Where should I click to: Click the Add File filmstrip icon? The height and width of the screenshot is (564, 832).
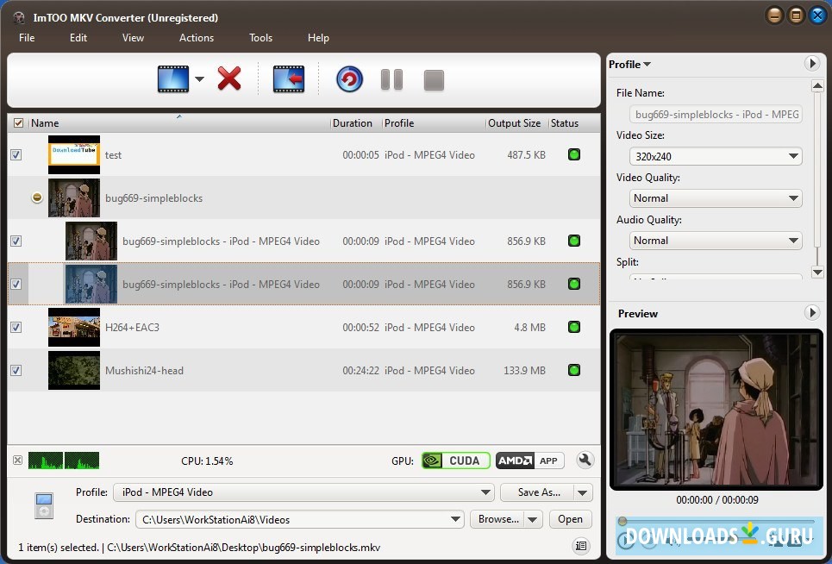(x=173, y=79)
